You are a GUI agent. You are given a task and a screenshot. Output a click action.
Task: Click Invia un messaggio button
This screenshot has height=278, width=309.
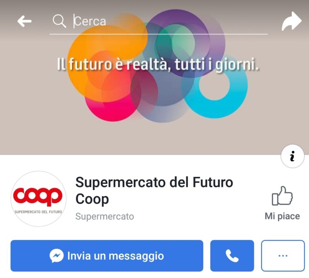[107, 256]
